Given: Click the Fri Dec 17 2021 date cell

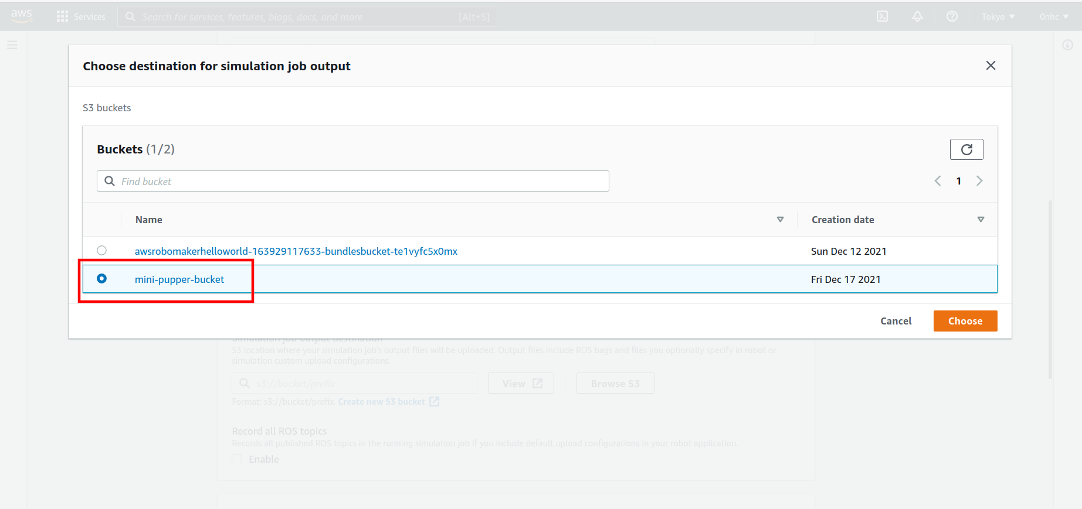Looking at the screenshot, I should tap(846, 279).
